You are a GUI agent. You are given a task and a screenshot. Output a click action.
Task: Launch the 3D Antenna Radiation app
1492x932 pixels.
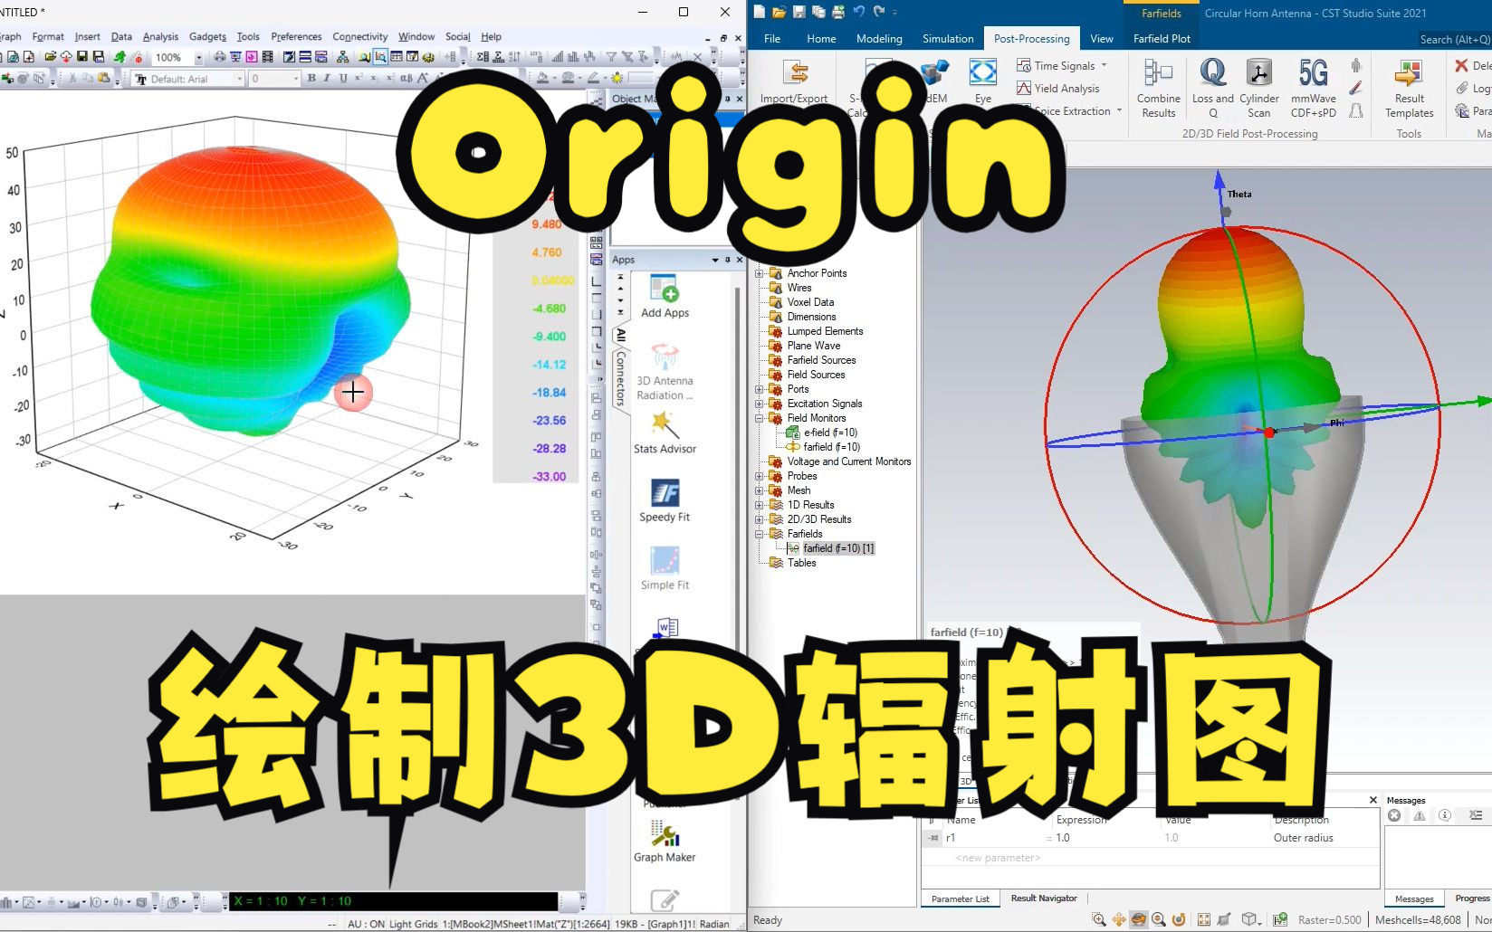coord(665,372)
